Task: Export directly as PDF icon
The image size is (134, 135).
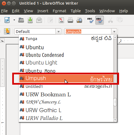Action: pos(61,20)
